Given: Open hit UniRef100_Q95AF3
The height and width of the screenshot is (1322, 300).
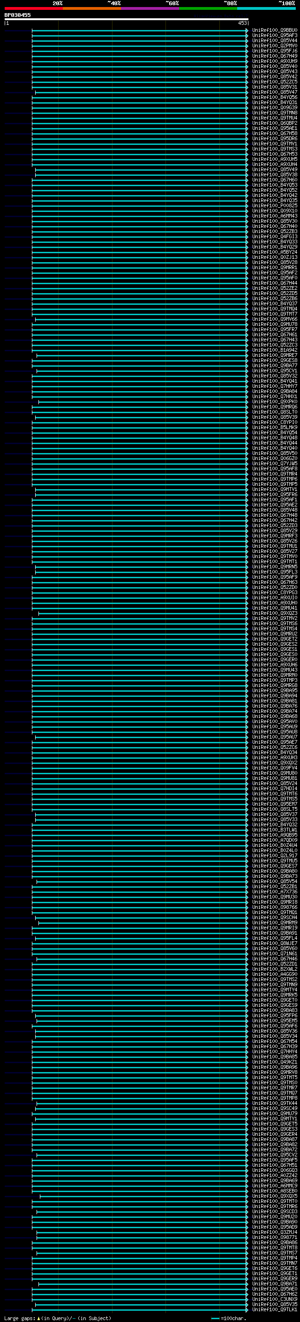Looking at the screenshot, I should (x=275, y=36).
